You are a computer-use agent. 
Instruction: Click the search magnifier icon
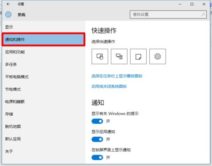click(x=203, y=14)
